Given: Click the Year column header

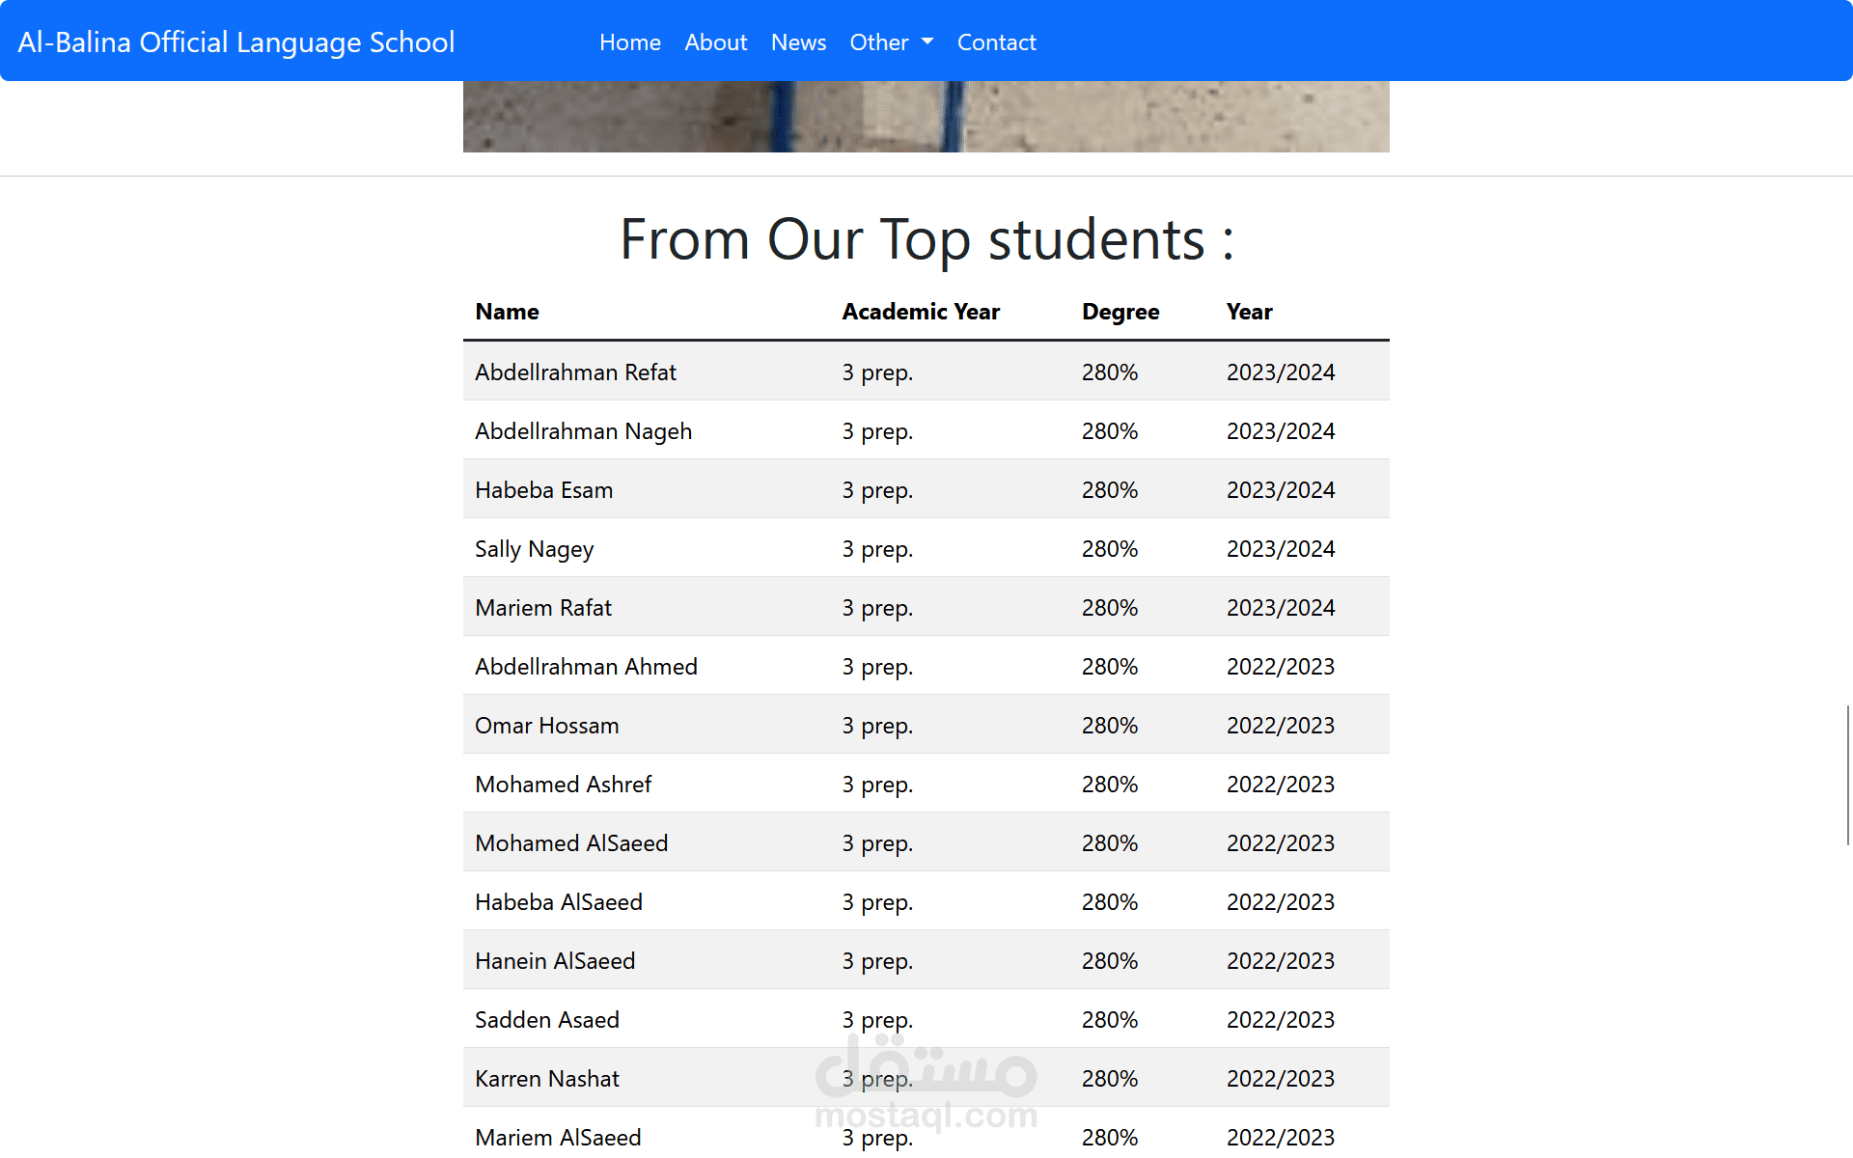Looking at the screenshot, I should point(1250,312).
